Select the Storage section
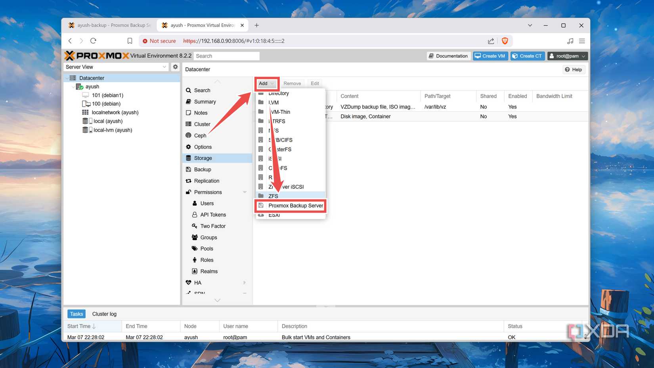Viewport: 654px width, 368px height. click(x=217, y=158)
